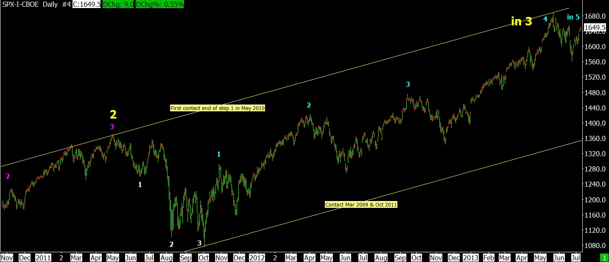Click the DChg%: 0.55% indicator
Image resolution: width=609 pixels, height=262 pixels.
tap(160, 5)
